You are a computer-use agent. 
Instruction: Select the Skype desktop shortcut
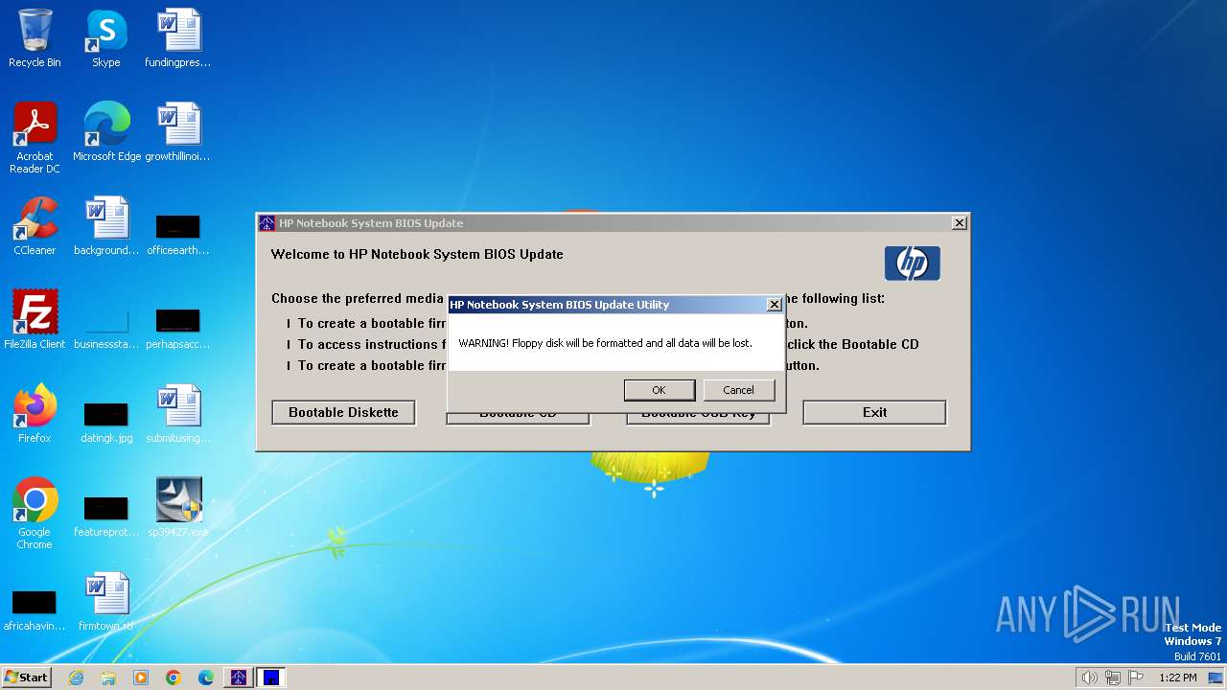[x=106, y=38]
